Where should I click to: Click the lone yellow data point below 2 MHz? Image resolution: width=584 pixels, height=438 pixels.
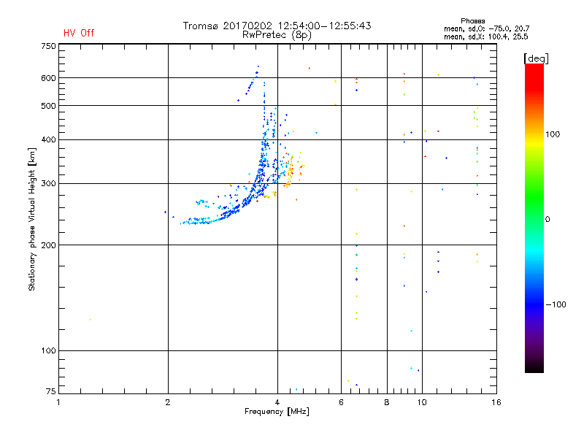coord(91,320)
